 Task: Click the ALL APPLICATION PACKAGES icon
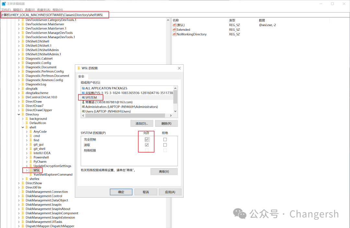pyautogui.click(x=83, y=88)
